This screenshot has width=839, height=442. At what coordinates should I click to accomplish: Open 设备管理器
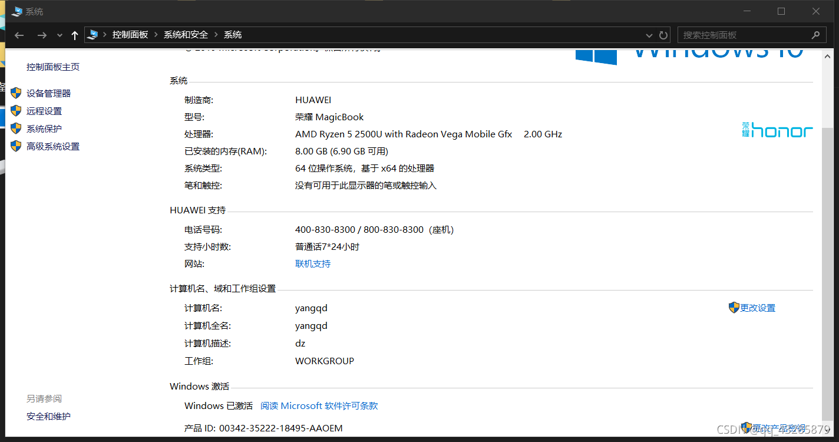pyautogui.click(x=48, y=94)
